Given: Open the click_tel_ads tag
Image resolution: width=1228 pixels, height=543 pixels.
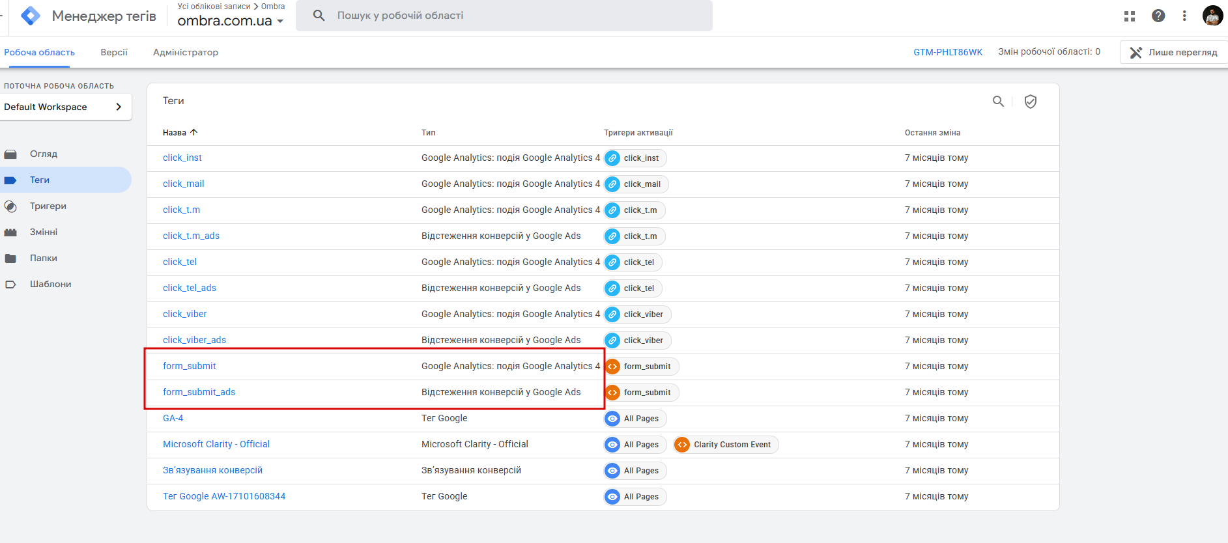Looking at the screenshot, I should click(190, 288).
